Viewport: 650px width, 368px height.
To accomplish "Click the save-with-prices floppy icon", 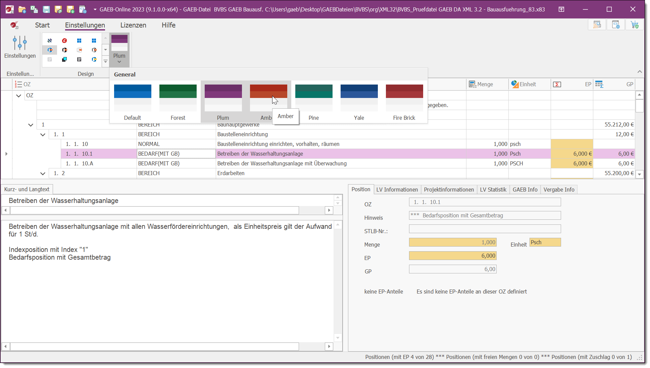I will (58, 9).
